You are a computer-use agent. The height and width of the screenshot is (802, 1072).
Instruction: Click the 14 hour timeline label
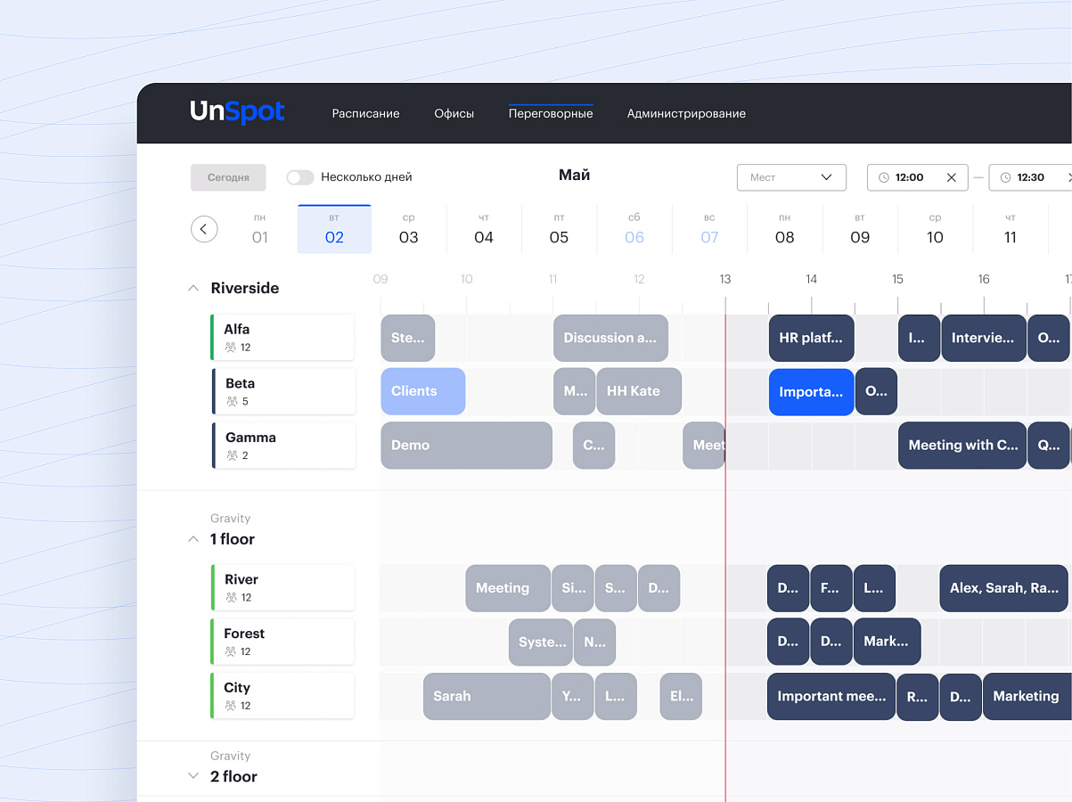[x=812, y=279]
